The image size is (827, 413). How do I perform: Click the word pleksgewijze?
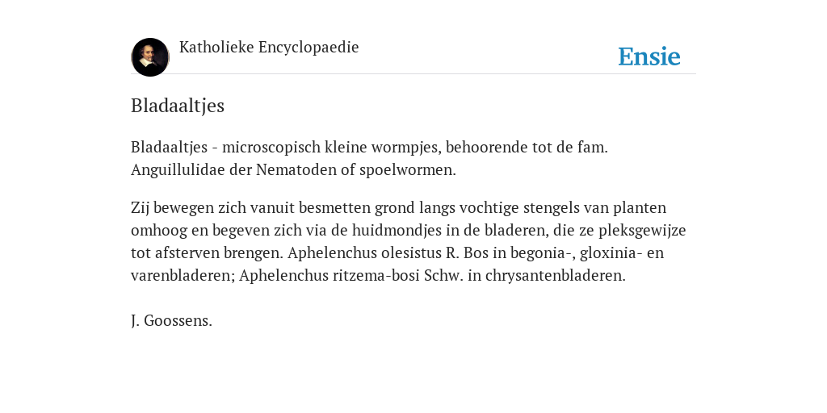642,231
